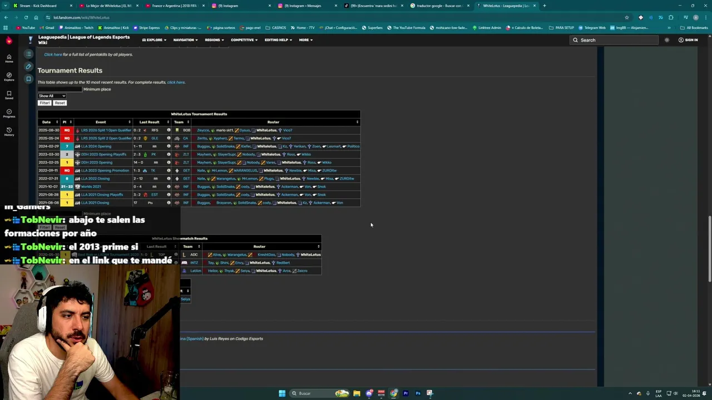This screenshot has width=712, height=400.
Task: Expand the Navigation menu
Action: tap(185, 40)
